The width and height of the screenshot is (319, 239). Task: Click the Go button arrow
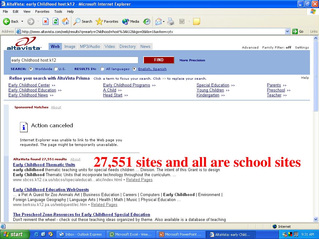295,31
